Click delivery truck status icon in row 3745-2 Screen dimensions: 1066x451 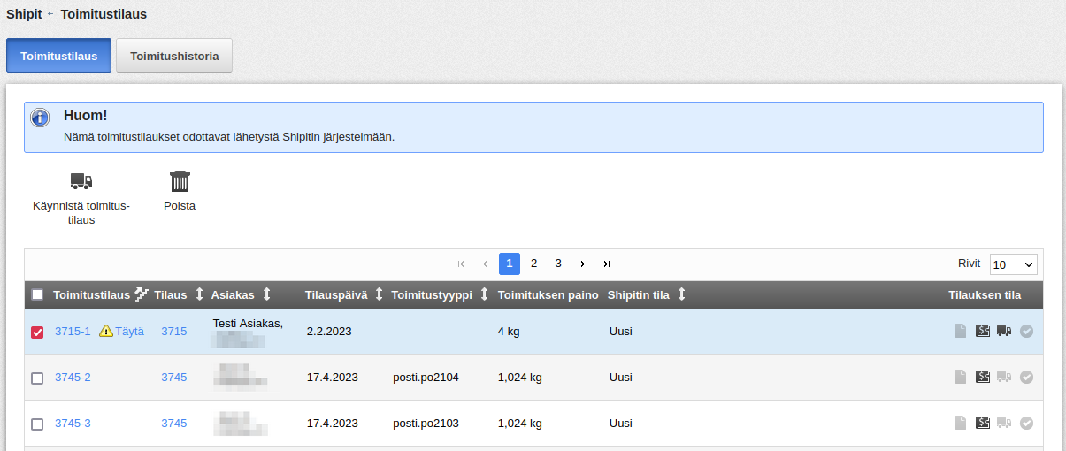(x=1004, y=377)
